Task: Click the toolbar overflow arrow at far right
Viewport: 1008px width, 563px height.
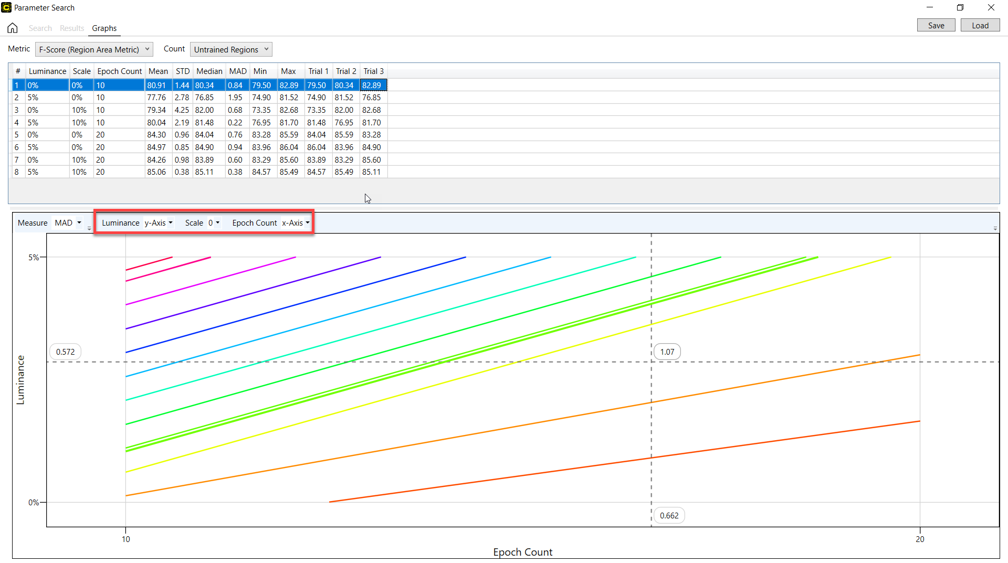Action: pyautogui.click(x=995, y=228)
